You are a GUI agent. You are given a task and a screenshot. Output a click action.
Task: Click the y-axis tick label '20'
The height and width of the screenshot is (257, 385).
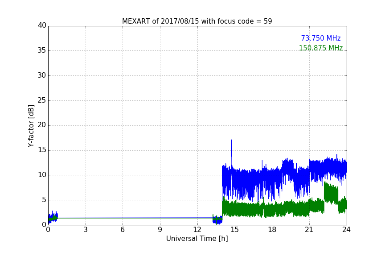(42, 125)
